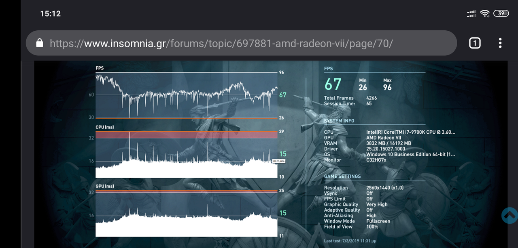Tap the small temperature tooltip on CPU graph
518x248 pixels.
279,161
